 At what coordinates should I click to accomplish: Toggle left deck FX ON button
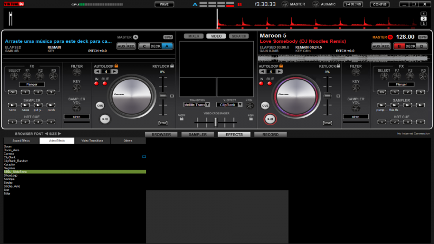(x=12, y=92)
